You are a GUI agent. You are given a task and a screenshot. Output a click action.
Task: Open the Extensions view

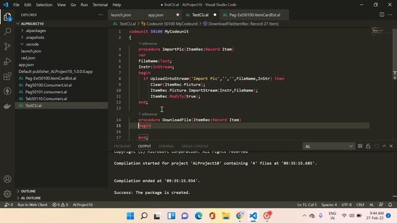(x=7, y=76)
